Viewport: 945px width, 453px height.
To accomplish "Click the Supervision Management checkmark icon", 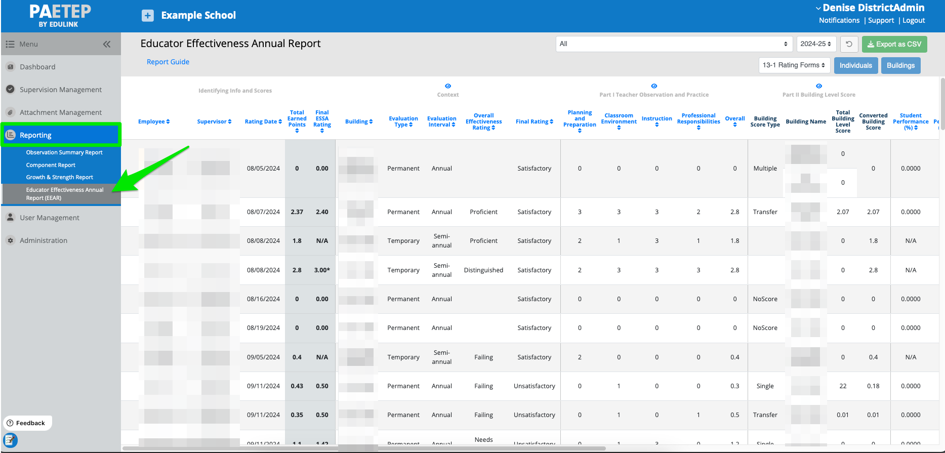I will [10, 90].
